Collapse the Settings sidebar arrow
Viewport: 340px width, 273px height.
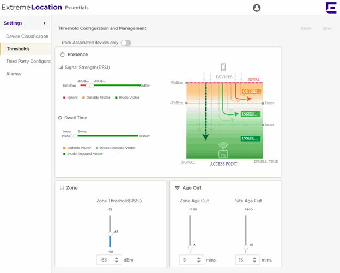point(44,23)
